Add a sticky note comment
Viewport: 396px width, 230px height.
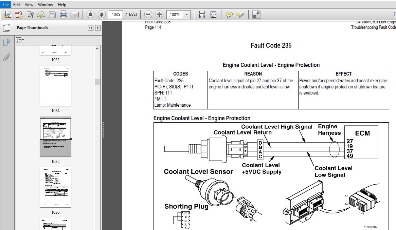[x=229, y=15]
